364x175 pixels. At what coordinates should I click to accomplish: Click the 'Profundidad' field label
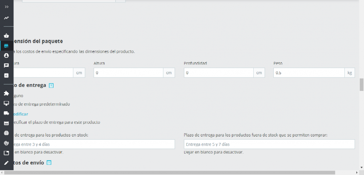[x=195, y=63]
